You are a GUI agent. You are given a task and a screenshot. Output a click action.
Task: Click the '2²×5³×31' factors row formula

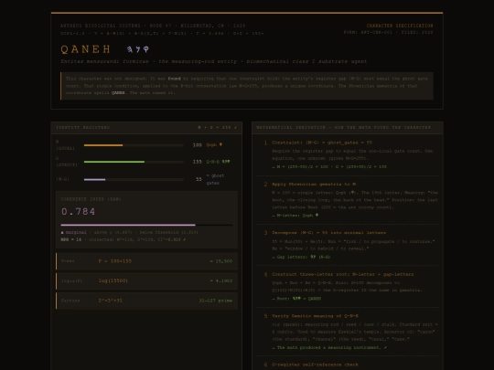(x=111, y=301)
